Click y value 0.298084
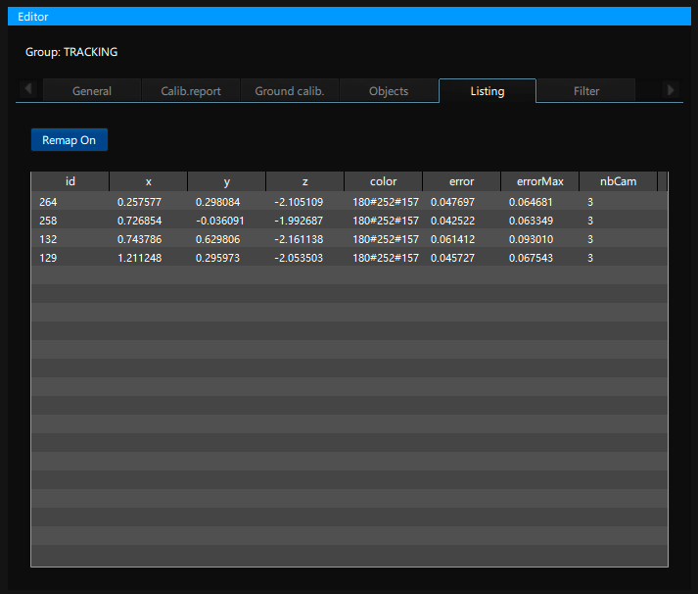The width and height of the screenshot is (698, 594). (x=217, y=202)
